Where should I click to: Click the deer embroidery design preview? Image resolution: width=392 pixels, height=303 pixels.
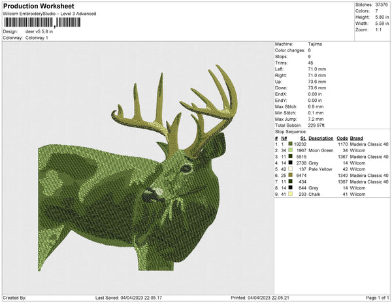137,170
